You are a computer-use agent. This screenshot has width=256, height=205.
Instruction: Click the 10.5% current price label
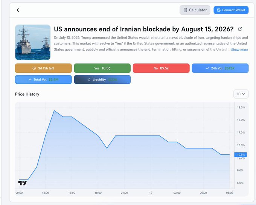(x=241, y=154)
